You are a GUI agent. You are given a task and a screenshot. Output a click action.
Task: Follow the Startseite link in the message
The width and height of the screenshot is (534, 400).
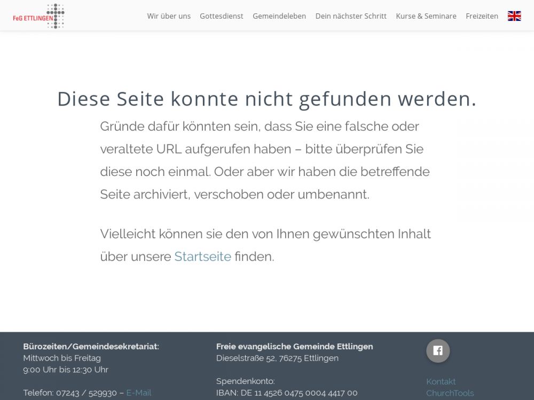pos(202,257)
